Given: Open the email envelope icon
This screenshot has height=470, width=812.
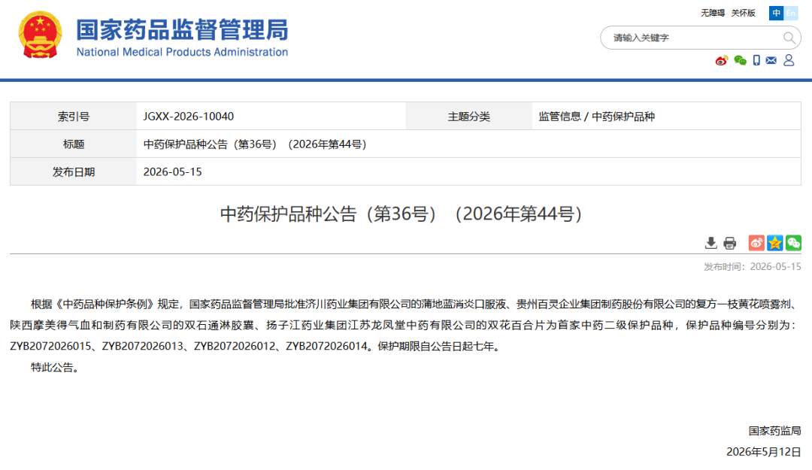Looking at the screenshot, I should pyautogui.click(x=771, y=61).
